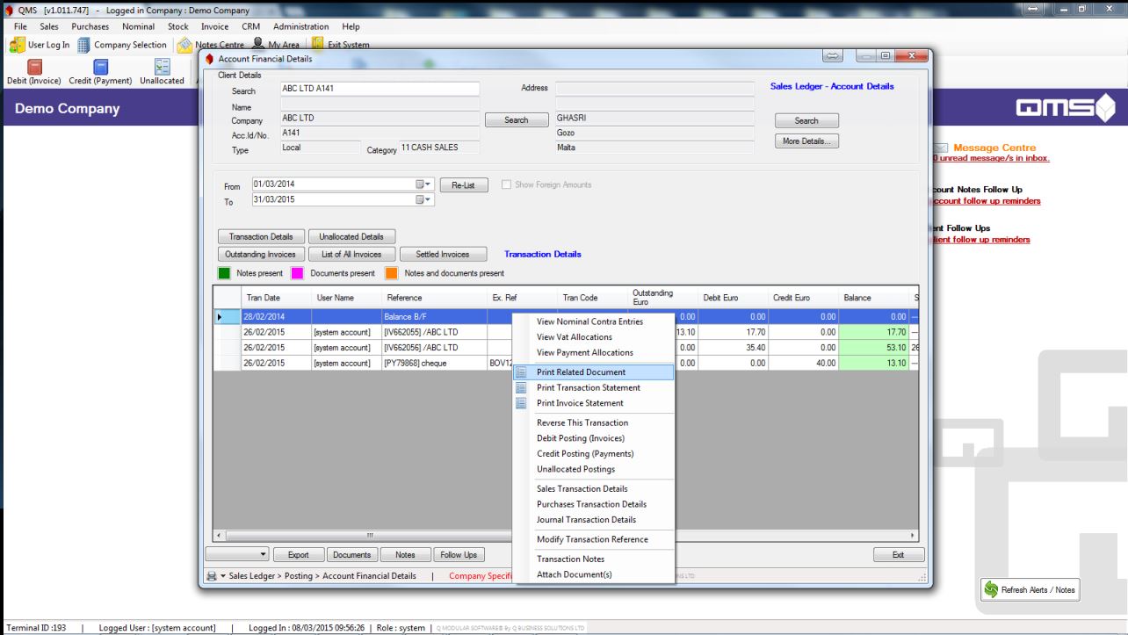
Task: Click the Account Financial Details title icon
Action: [x=210, y=59]
